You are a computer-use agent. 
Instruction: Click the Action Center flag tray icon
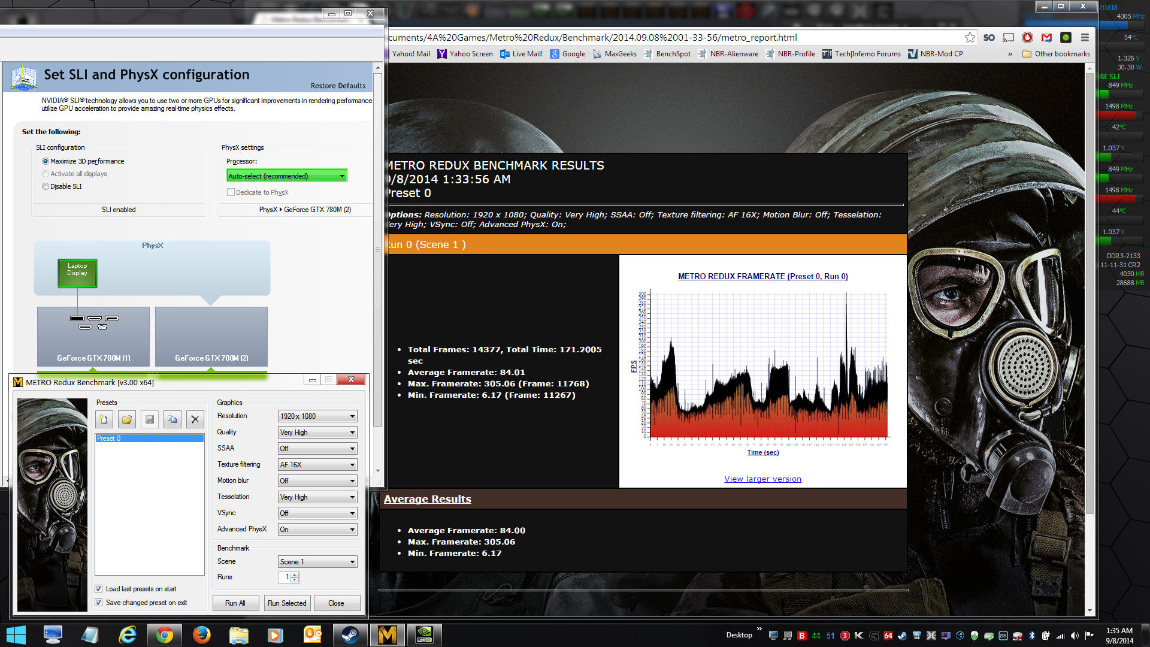click(x=1089, y=636)
